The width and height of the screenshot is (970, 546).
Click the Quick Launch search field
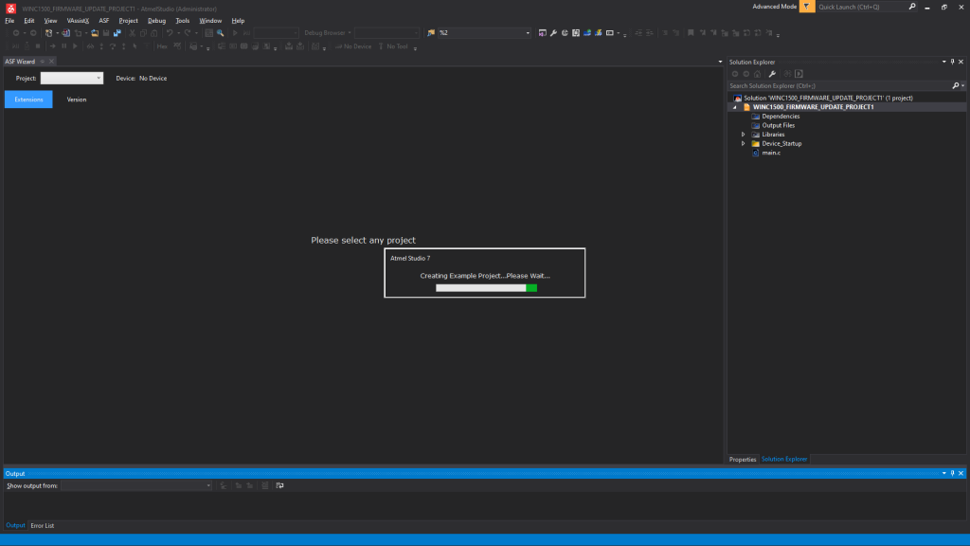(862, 7)
